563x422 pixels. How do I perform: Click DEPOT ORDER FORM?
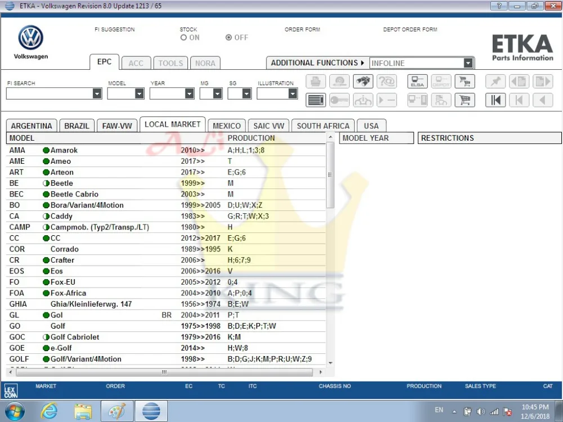click(410, 29)
